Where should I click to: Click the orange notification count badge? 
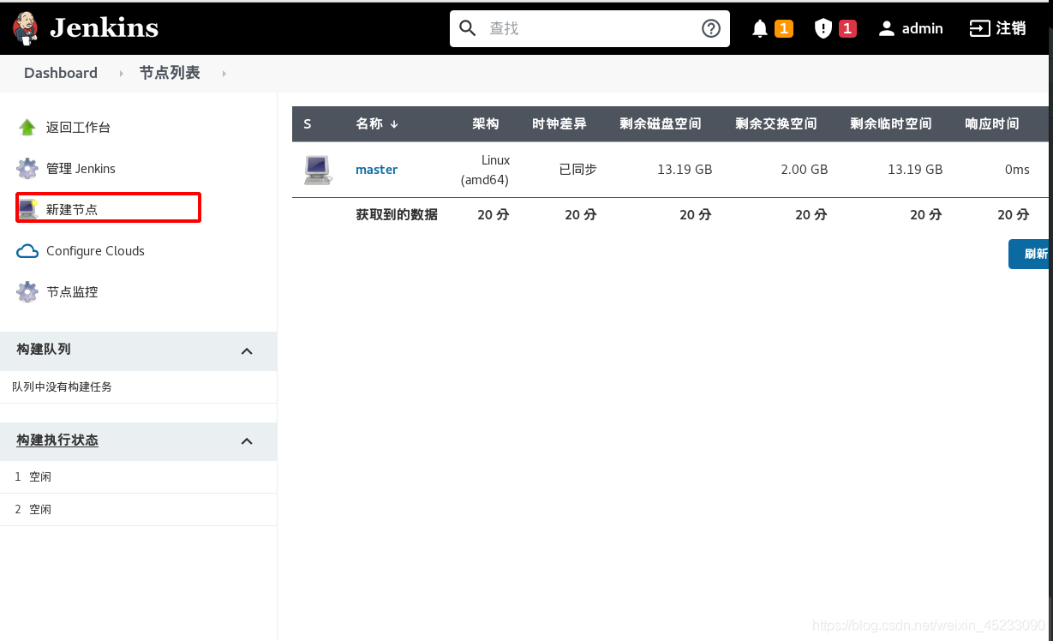pyautogui.click(x=783, y=29)
